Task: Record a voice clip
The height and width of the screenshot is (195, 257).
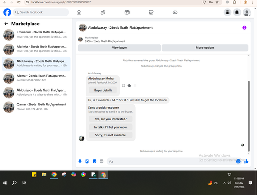Action: pos(80,161)
